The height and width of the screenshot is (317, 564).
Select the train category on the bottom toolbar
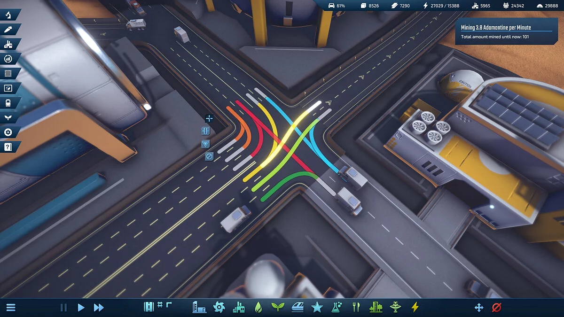pos(298,308)
